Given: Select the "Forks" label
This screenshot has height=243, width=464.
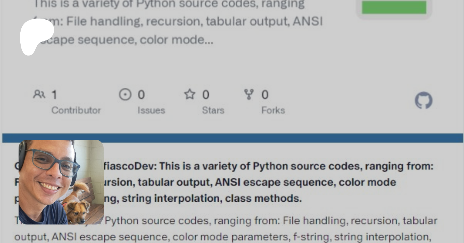Looking at the screenshot, I should [273, 110].
